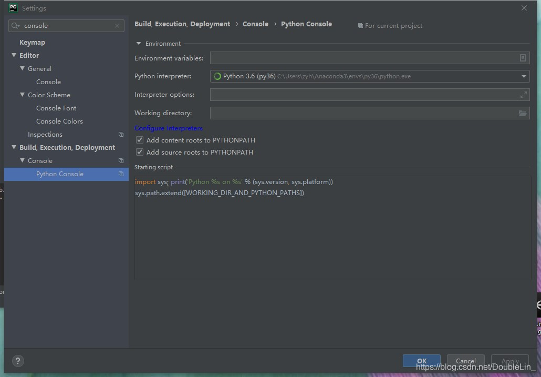The image size is (541, 377).
Task: Click inside the Starting script editor
Action: [332, 228]
